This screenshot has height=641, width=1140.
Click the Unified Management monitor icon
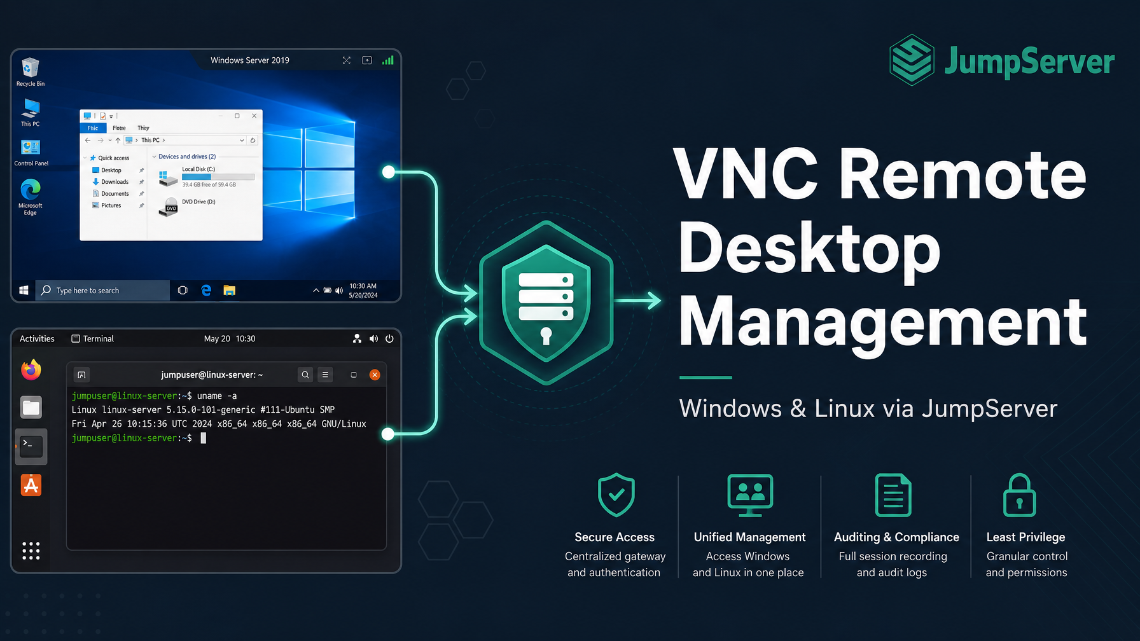click(x=750, y=495)
